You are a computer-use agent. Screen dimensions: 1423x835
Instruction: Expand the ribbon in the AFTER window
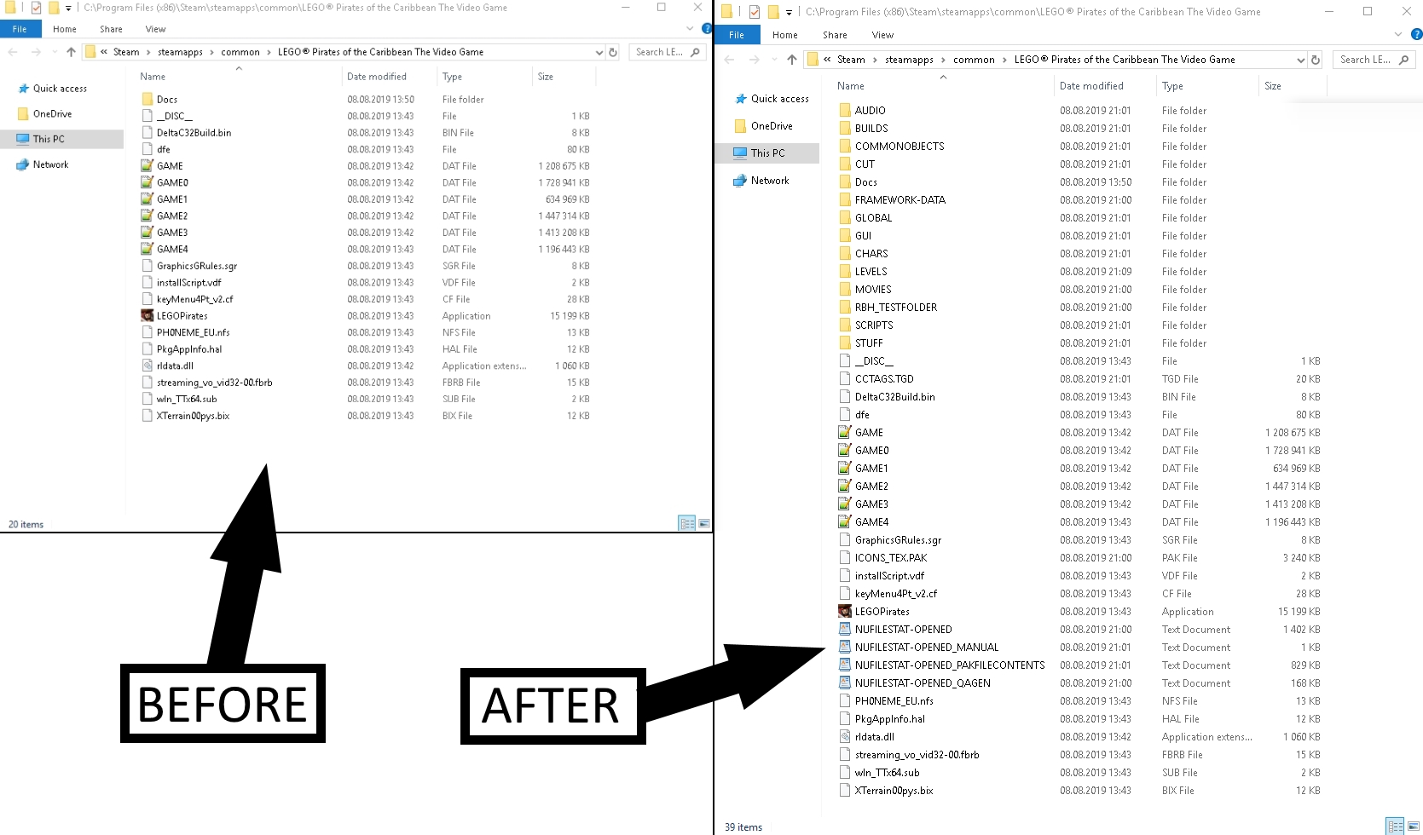pos(1397,35)
